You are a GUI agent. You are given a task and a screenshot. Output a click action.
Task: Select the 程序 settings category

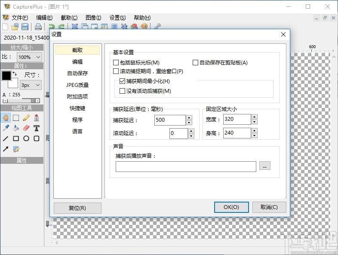[x=77, y=120]
